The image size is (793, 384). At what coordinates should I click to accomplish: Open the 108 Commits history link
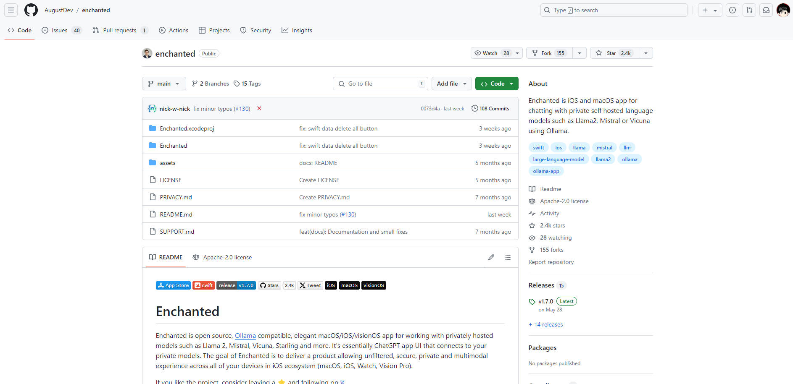click(x=490, y=109)
